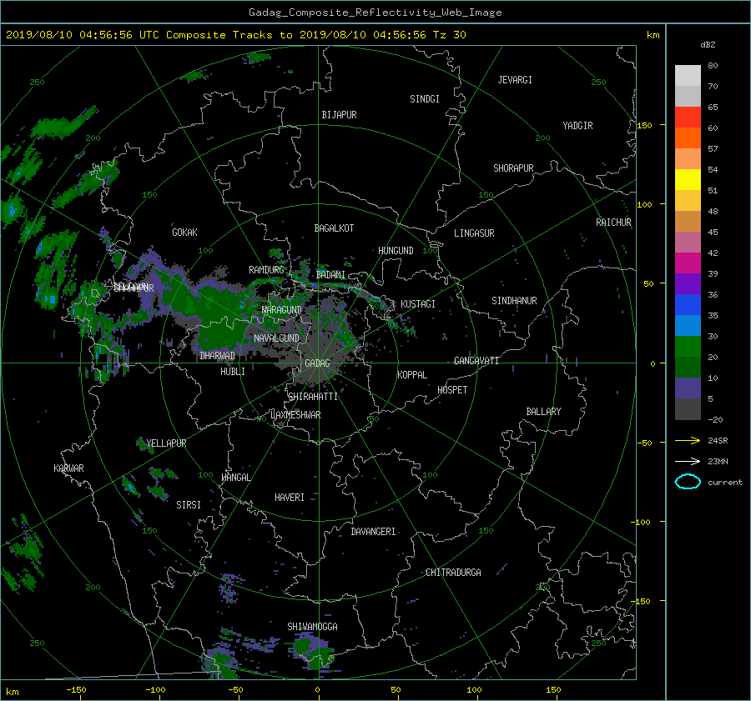Click the 2019/08/10 04:56:56 UTC Composite Tracks header
This screenshot has height=701, width=751.
click(x=235, y=35)
